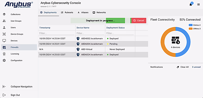Click the blue Online segment of donut chart

(x=189, y=42)
